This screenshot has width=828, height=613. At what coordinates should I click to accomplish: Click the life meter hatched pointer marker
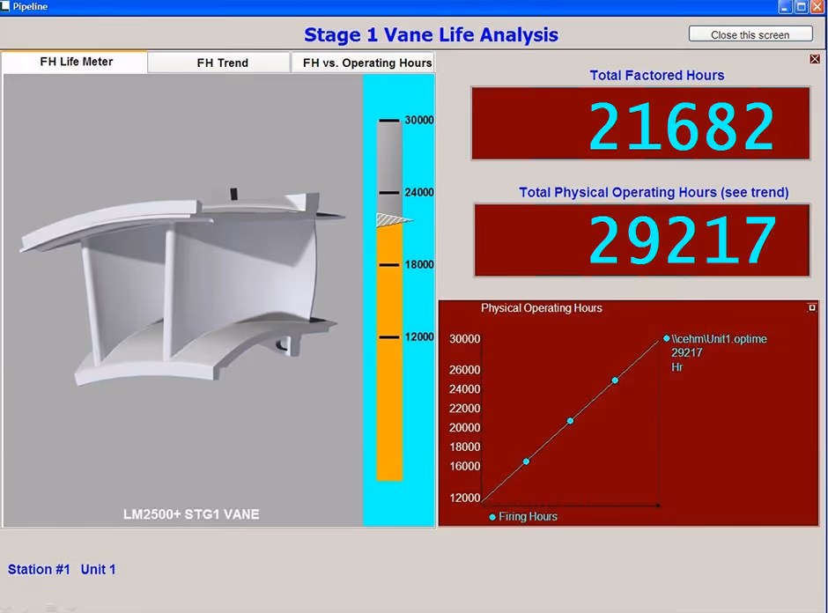[x=393, y=219]
